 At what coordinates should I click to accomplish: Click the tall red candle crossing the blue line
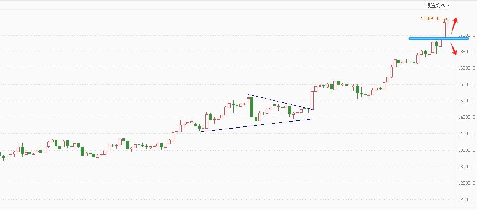444,30
